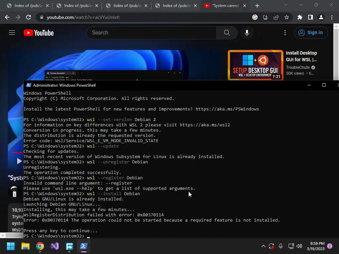Go back with the browser back arrow

click(7, 17)
